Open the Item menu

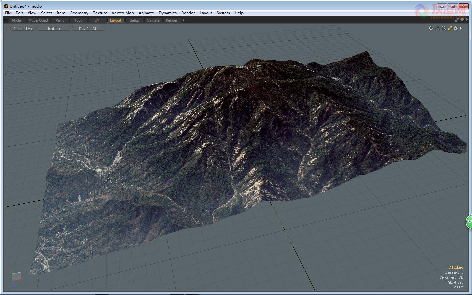pyautogui.click(x=61, y=13)
